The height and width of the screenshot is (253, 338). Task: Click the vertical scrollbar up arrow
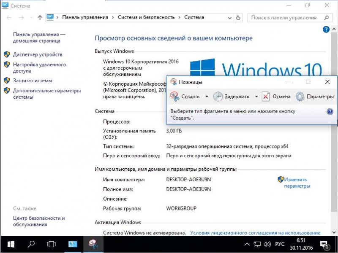coord(334,29)
